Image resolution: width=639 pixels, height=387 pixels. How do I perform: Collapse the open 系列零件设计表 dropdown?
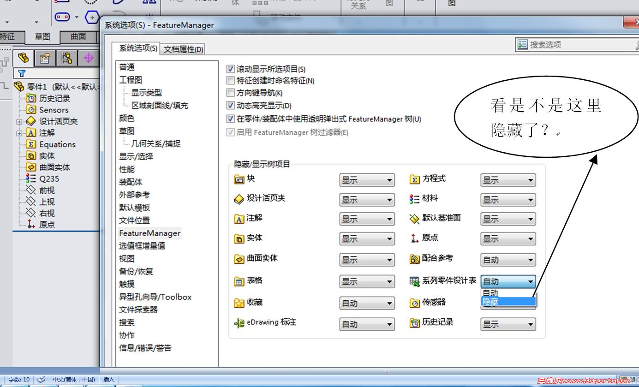pos(508,281)
